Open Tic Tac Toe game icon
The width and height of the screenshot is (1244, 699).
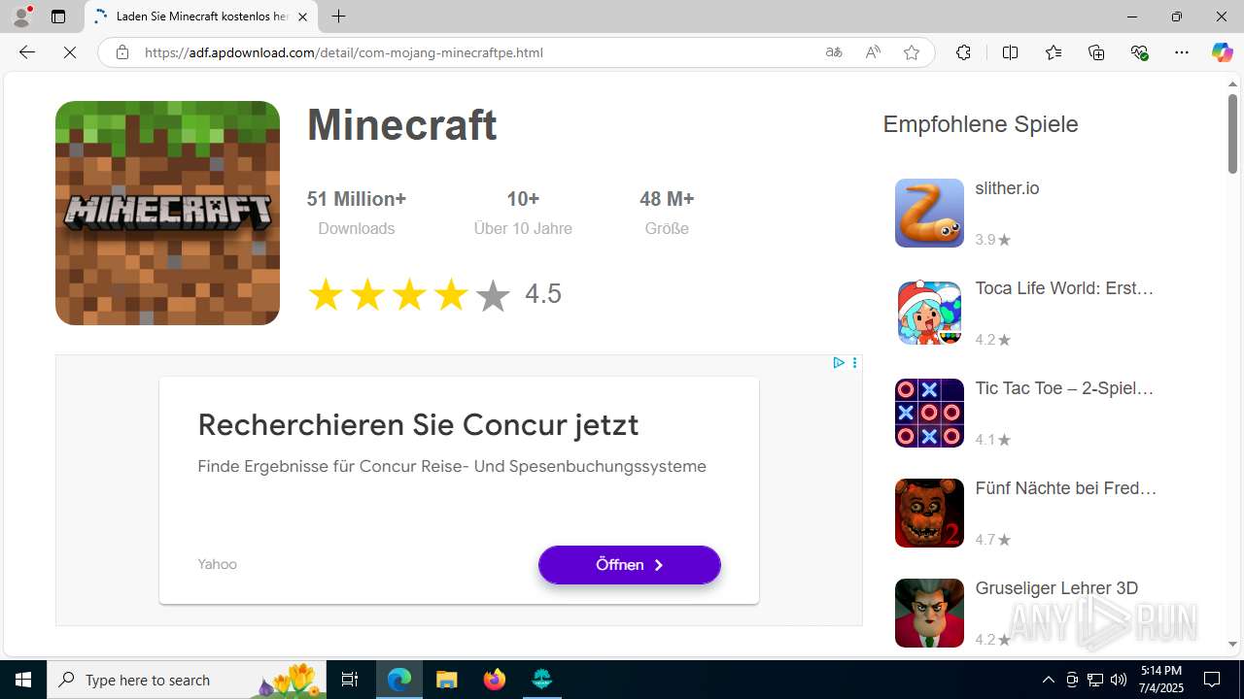929,413
